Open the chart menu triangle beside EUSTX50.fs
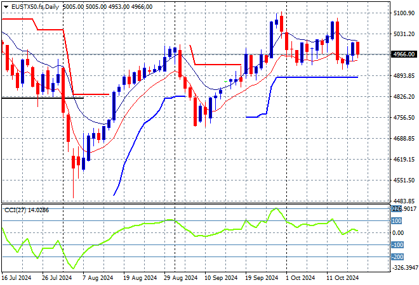The width and height of the screenshot is (419, 285). 6,7
